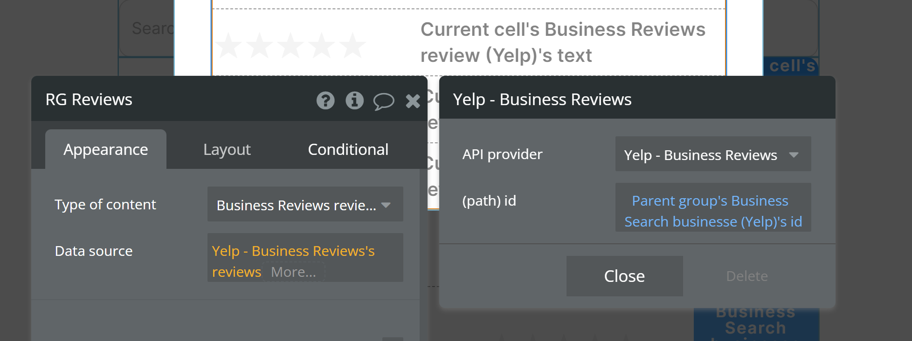Close the RG Reviews property editor

pyautogui.click(x=413, y=101)
